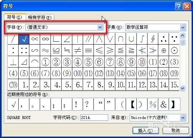This screenshot has width=193, height=138.
Task: Select the almost-equal double tilde symbol
Action: click(x=45, y=50)
